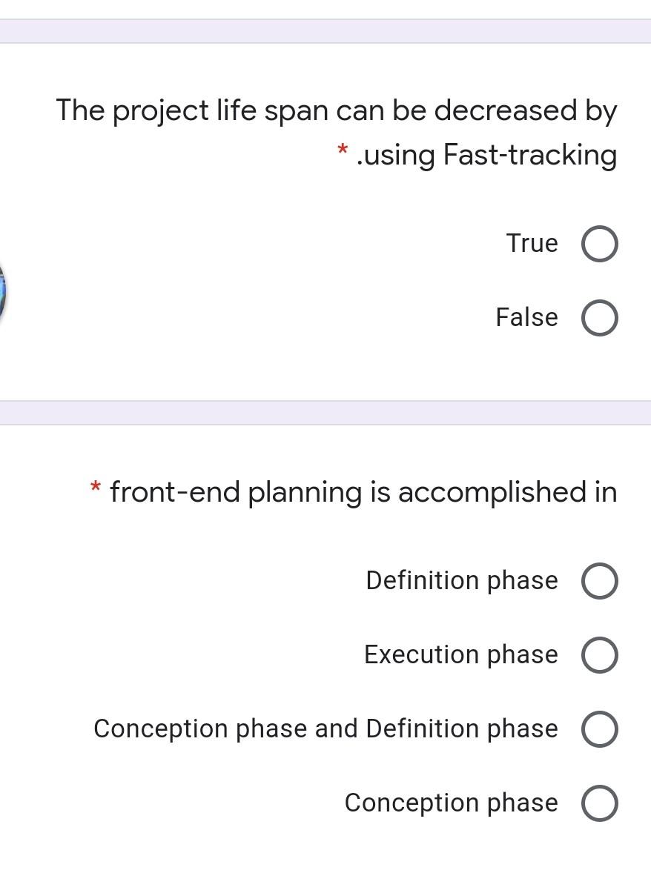
Task: Click the 'Execution phase' label text
Action: click(x=460, y=654)
